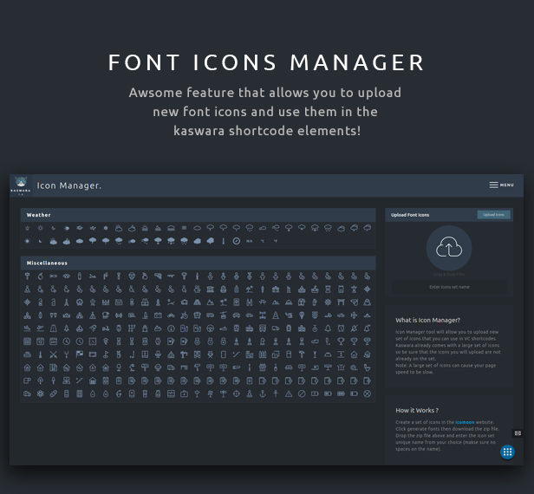Click the cloud upload drop zone
Viewport: 534px width, 494px height.
coord(449,248)
